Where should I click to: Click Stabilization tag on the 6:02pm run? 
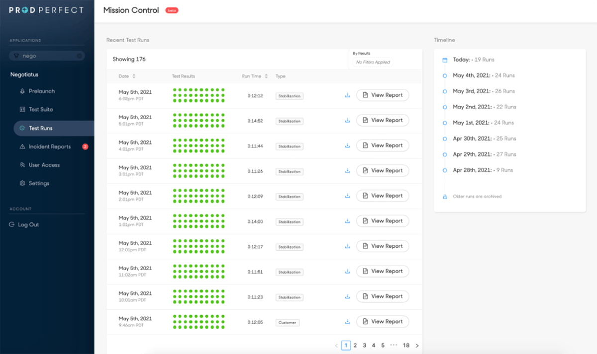coord(290,96)
